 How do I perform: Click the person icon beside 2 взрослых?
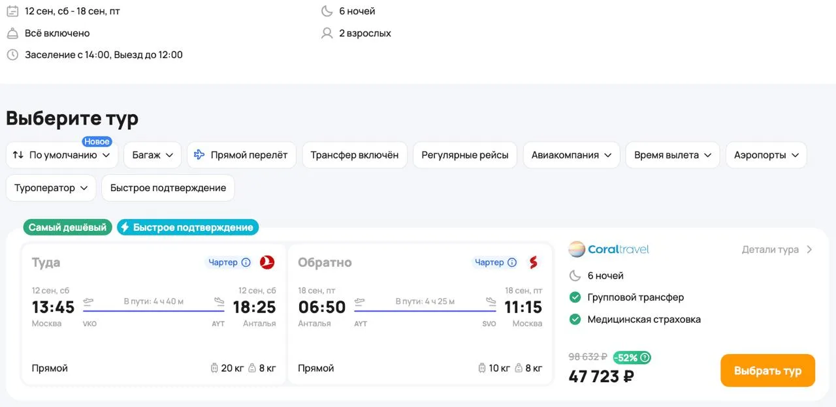coord(327,33)
